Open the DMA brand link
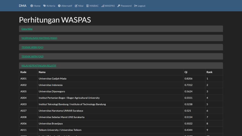 click(23, 6)
